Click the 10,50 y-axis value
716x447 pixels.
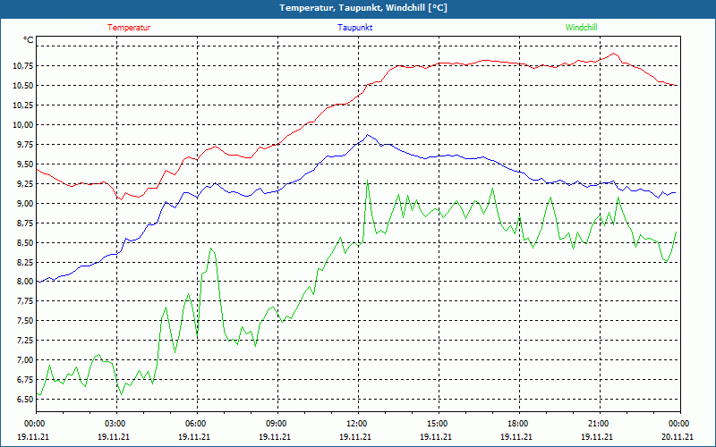click(23, 86)
